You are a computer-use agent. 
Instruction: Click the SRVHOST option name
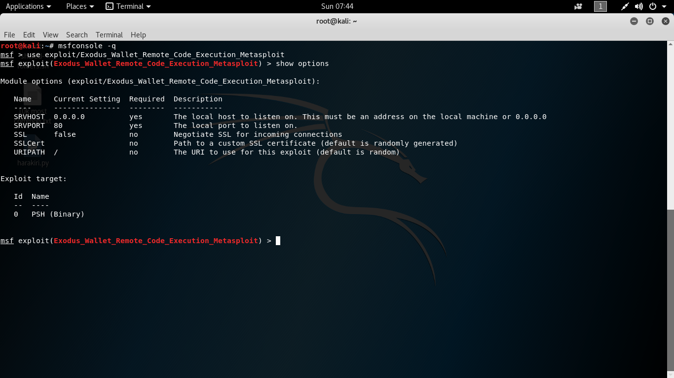pyautogui.click(x=29, y=117)
